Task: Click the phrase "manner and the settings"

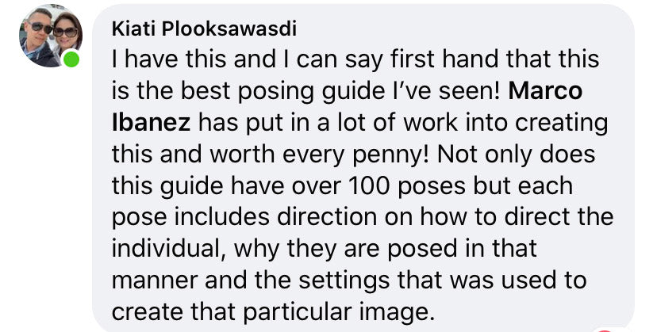Action: pyautogui.click(x=222, y=281)
